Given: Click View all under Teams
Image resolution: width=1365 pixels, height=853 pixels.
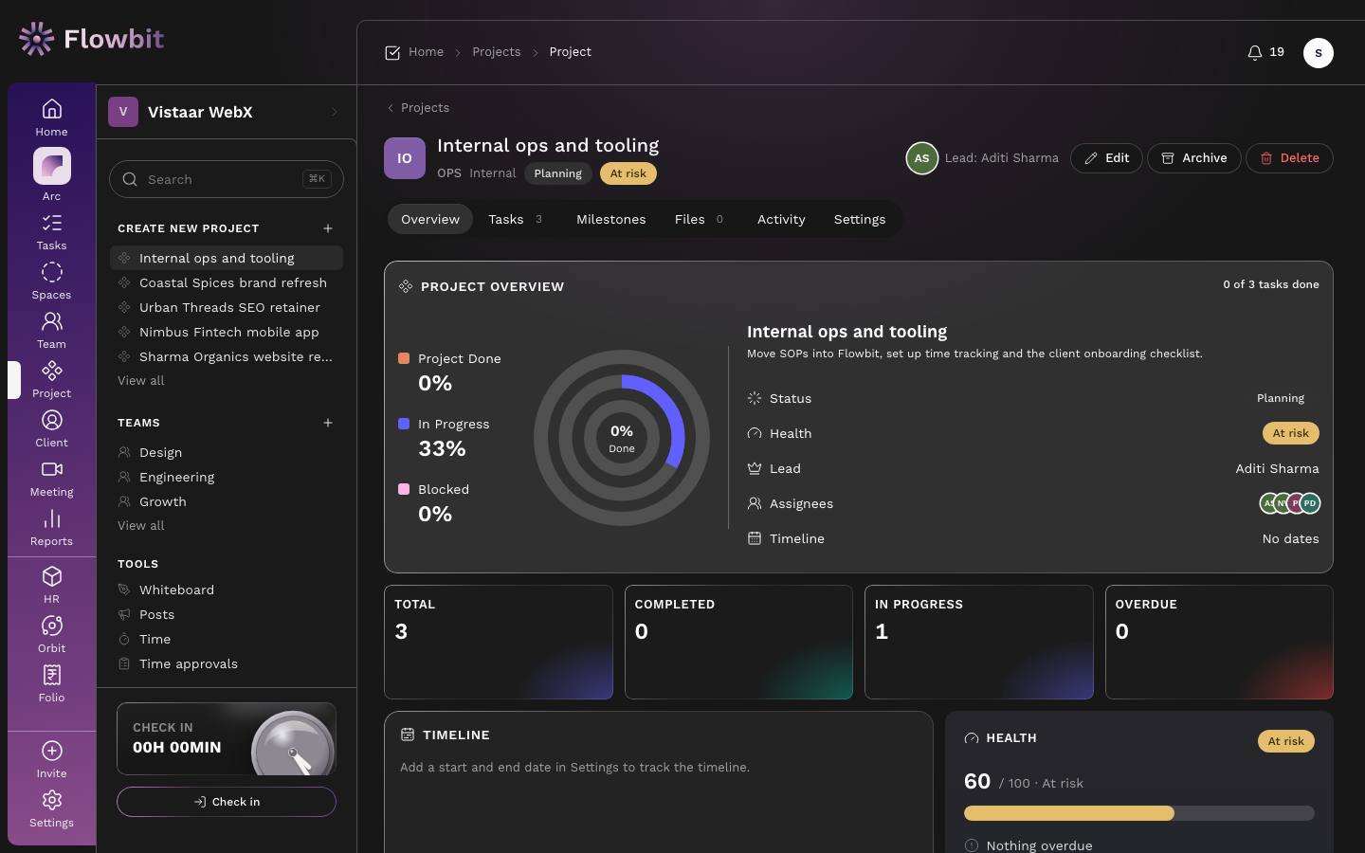Looking at the screenshot, I should pyautogui.click(x=141, y=526).
